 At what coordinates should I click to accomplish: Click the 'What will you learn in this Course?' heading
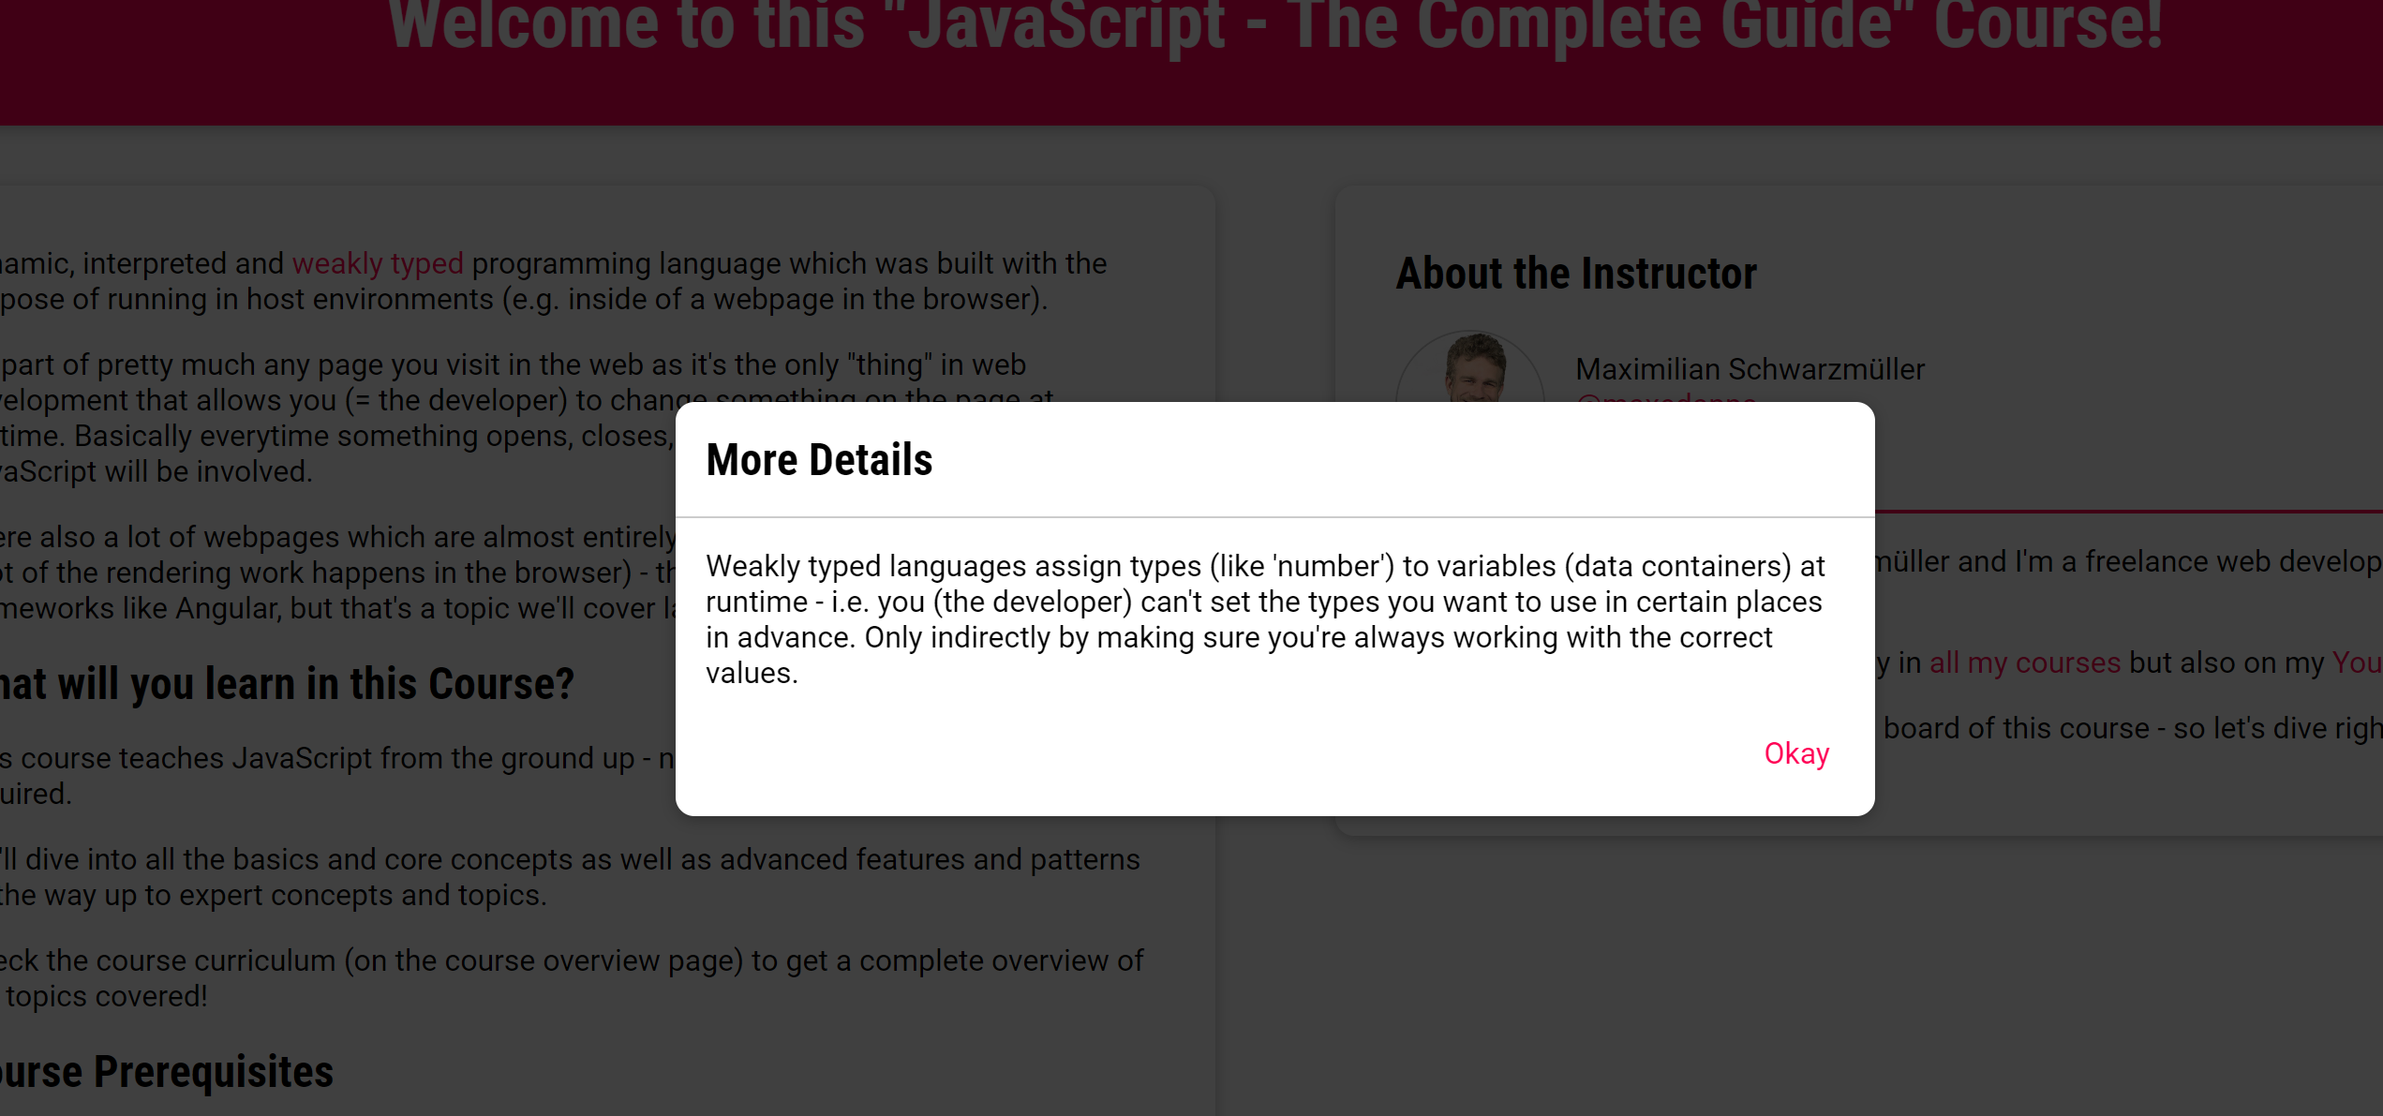pyautogui.click(x=287, y=683)
